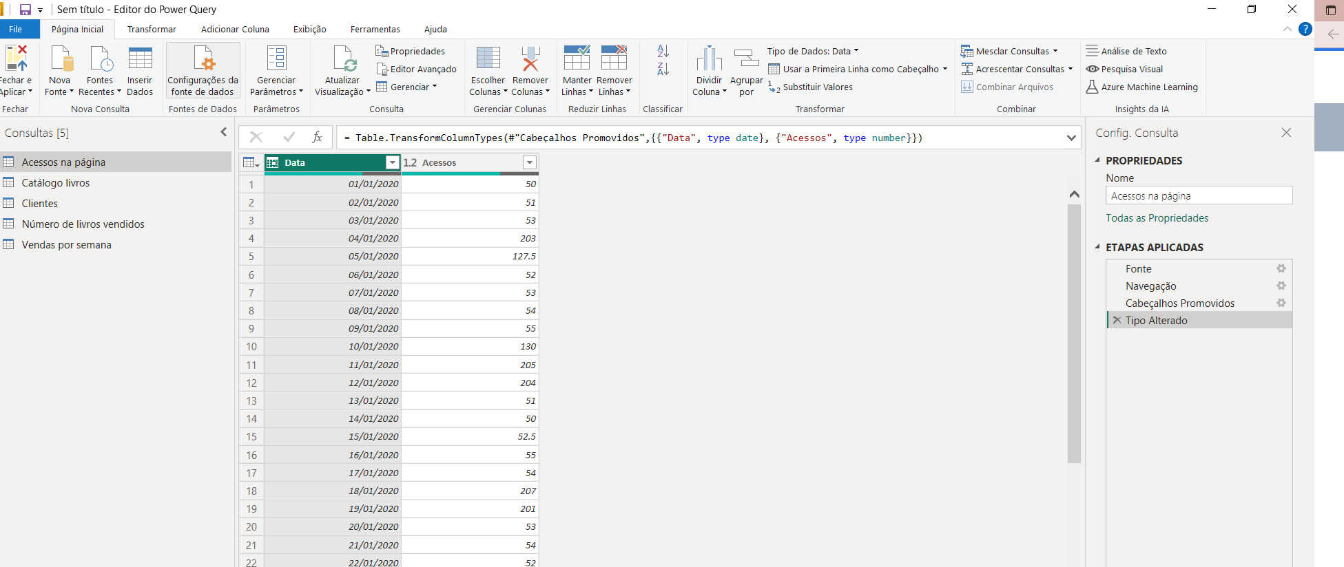Select Vendas por semana query
The width and height of the screenshot is (1344, 567).
[116, 244]
